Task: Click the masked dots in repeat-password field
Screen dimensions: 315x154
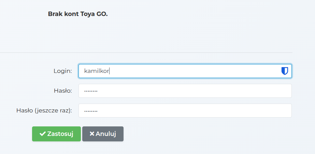Action: point(91,111)
